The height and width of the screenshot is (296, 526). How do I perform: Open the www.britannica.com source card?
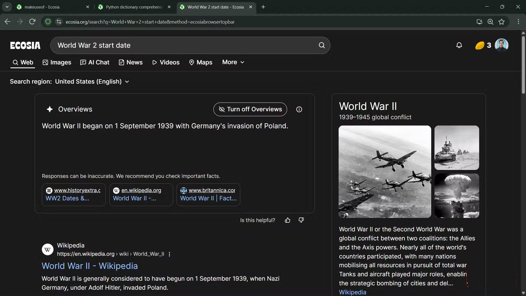(x=208, y=194)
